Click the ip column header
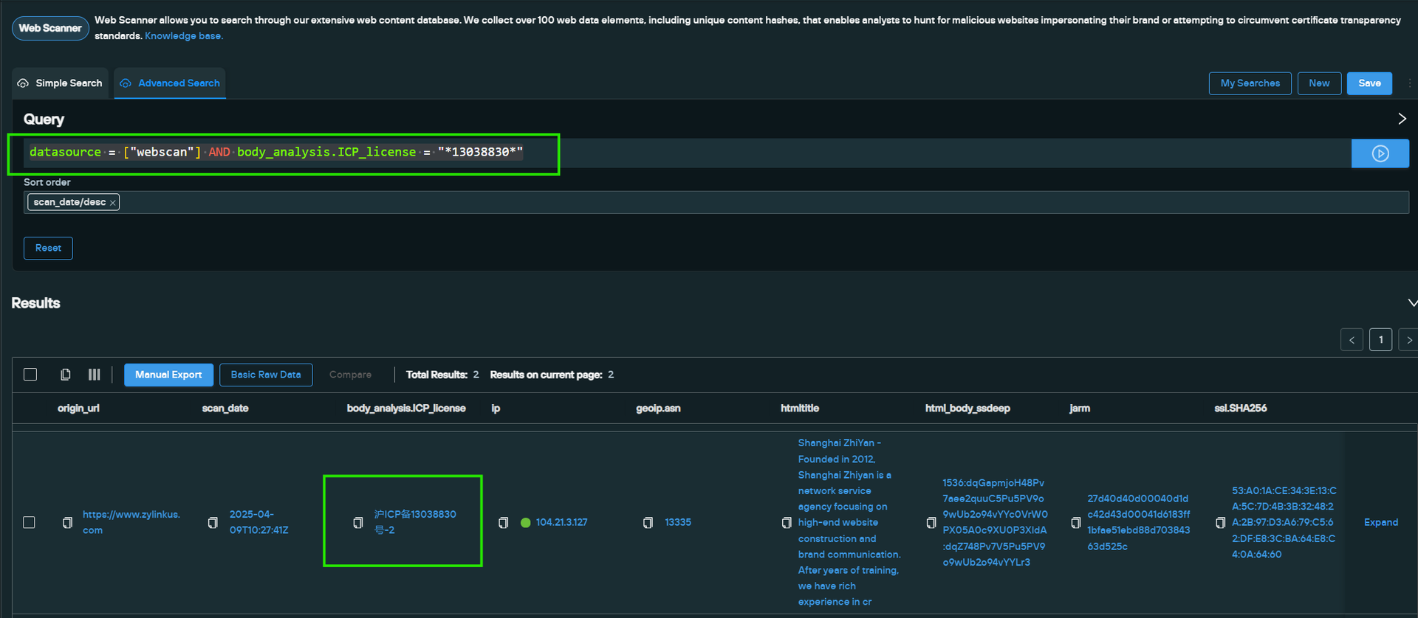This screenshot has height=618, width=1418. click(x=496, y=408)
